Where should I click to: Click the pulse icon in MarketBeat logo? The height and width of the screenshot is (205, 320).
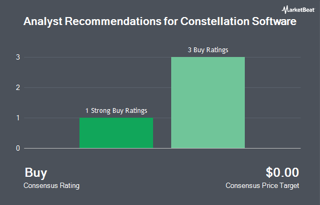point(285,10)
